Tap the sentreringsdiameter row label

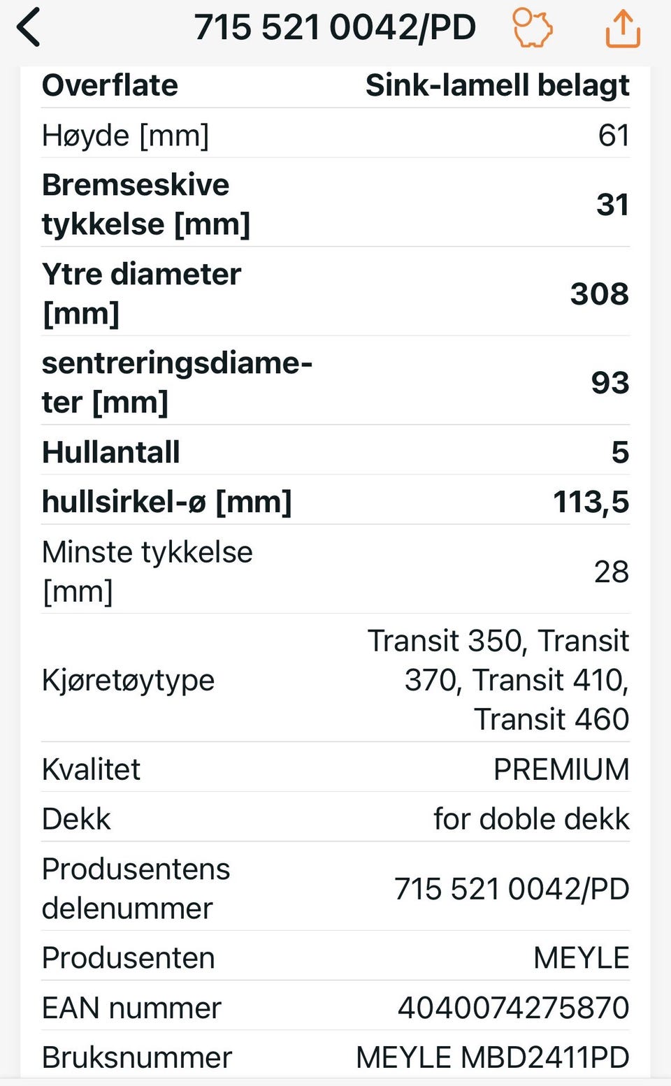[x=177, y=382]
